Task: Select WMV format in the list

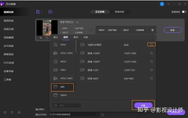Action: tap(63, 95)
